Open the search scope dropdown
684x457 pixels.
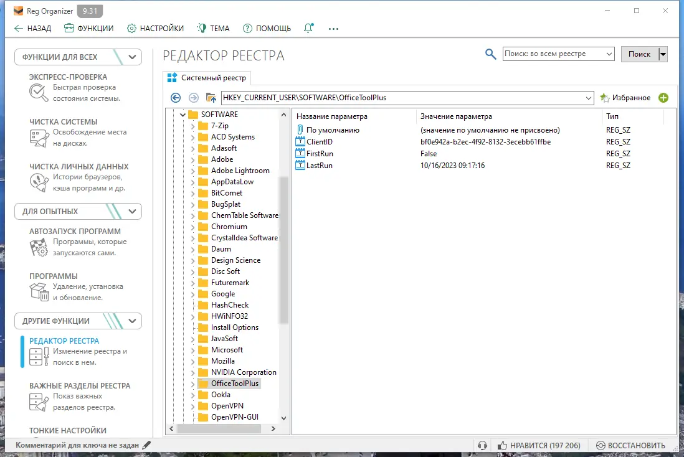609,54
